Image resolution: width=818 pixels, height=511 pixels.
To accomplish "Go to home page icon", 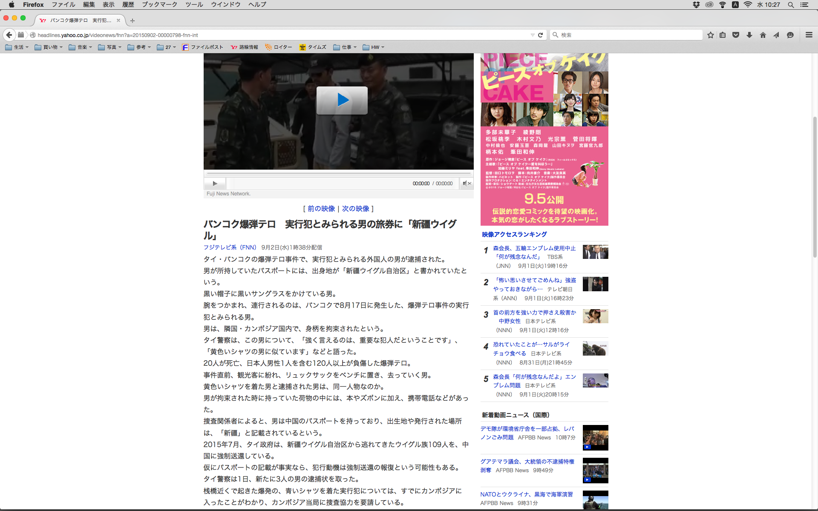I will pos(763,35).
